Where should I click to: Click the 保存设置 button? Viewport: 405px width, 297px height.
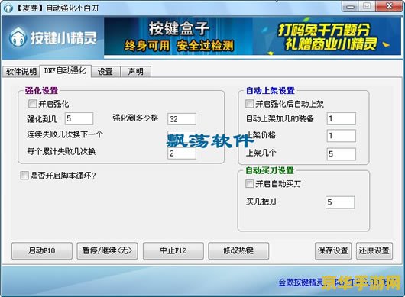pos(333,251)
